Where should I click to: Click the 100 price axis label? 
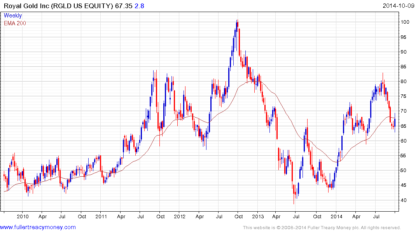405,22
